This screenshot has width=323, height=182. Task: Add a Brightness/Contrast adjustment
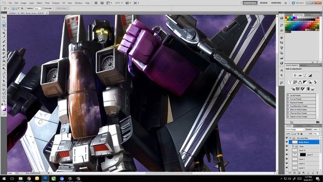coord(295,75)
